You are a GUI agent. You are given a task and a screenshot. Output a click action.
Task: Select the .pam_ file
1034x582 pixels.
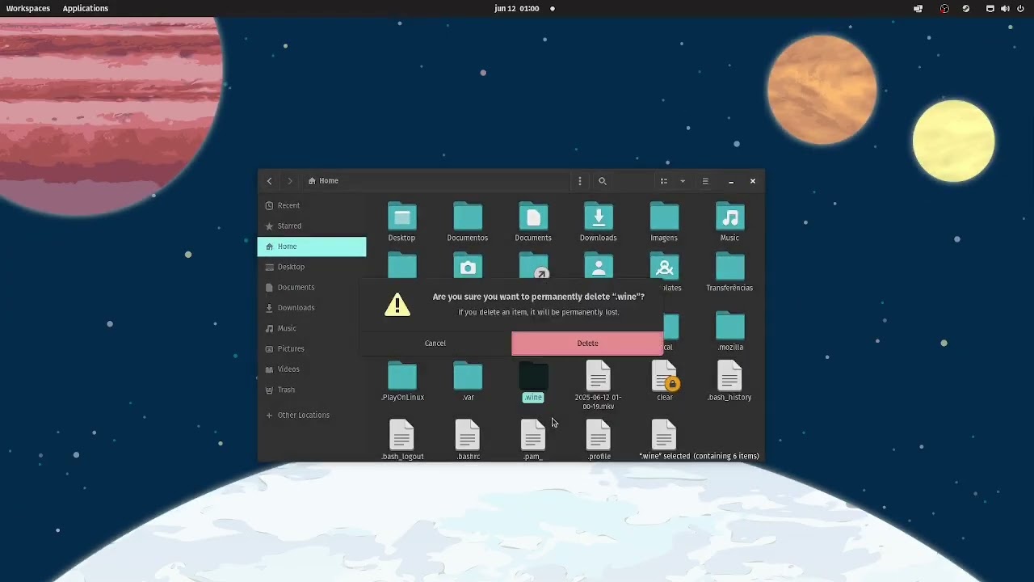click(x=533, y=435)
